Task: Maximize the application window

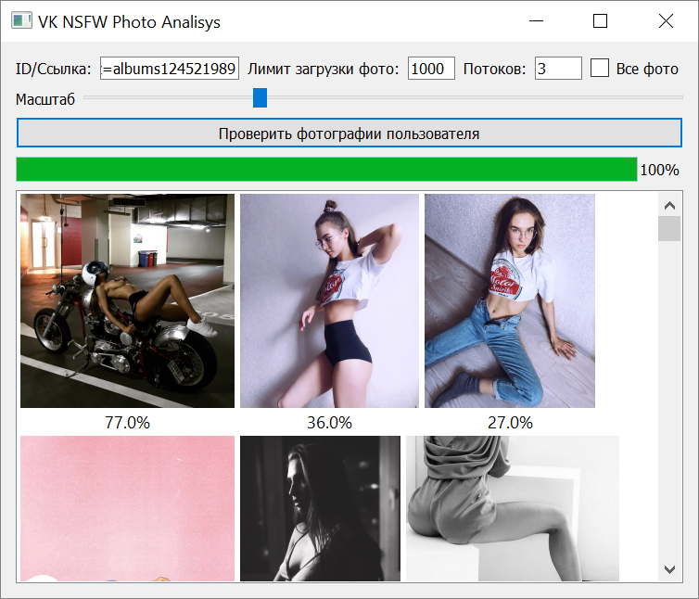Action: click(x=600, y=21)
